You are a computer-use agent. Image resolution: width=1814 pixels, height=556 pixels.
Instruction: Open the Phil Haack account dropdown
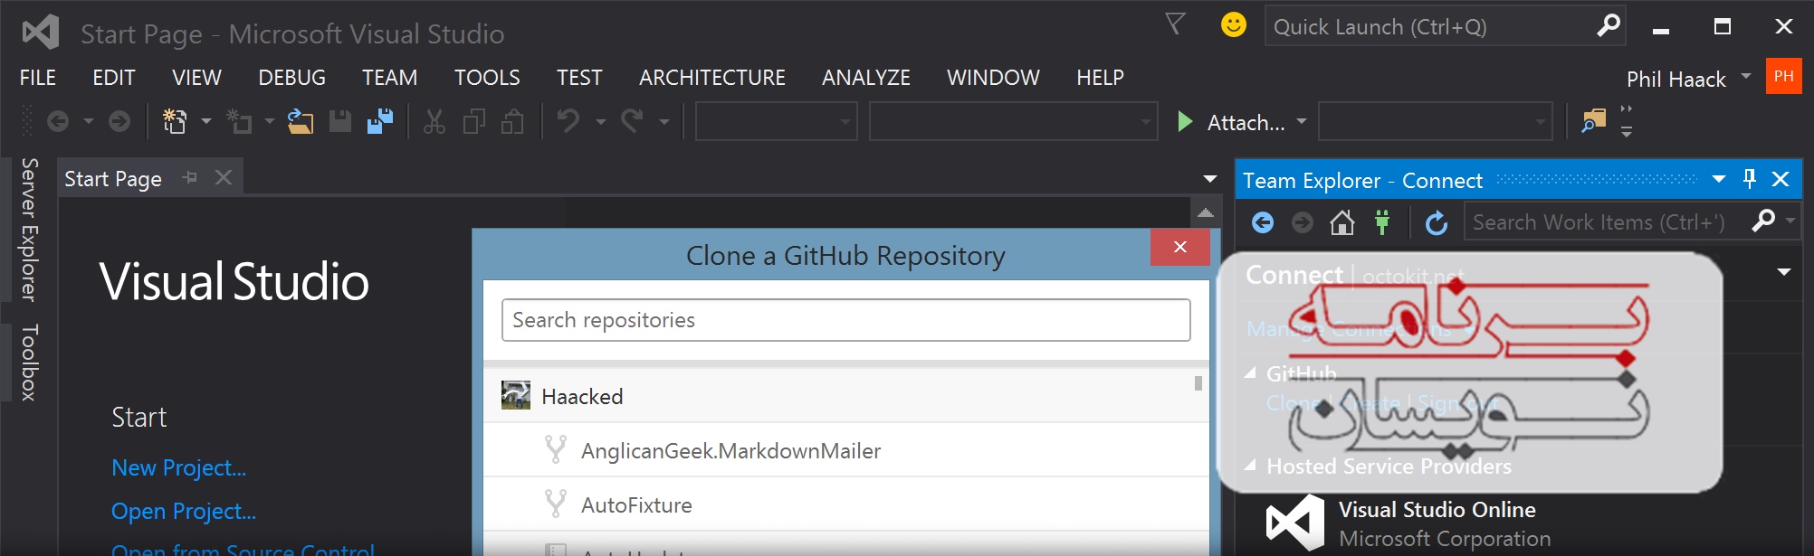1746,76
